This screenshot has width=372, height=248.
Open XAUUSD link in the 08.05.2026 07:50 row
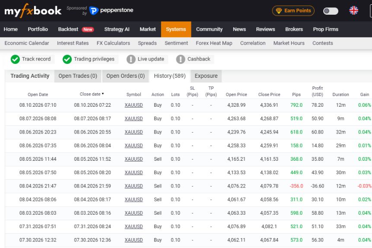click(x=134, y=173)
